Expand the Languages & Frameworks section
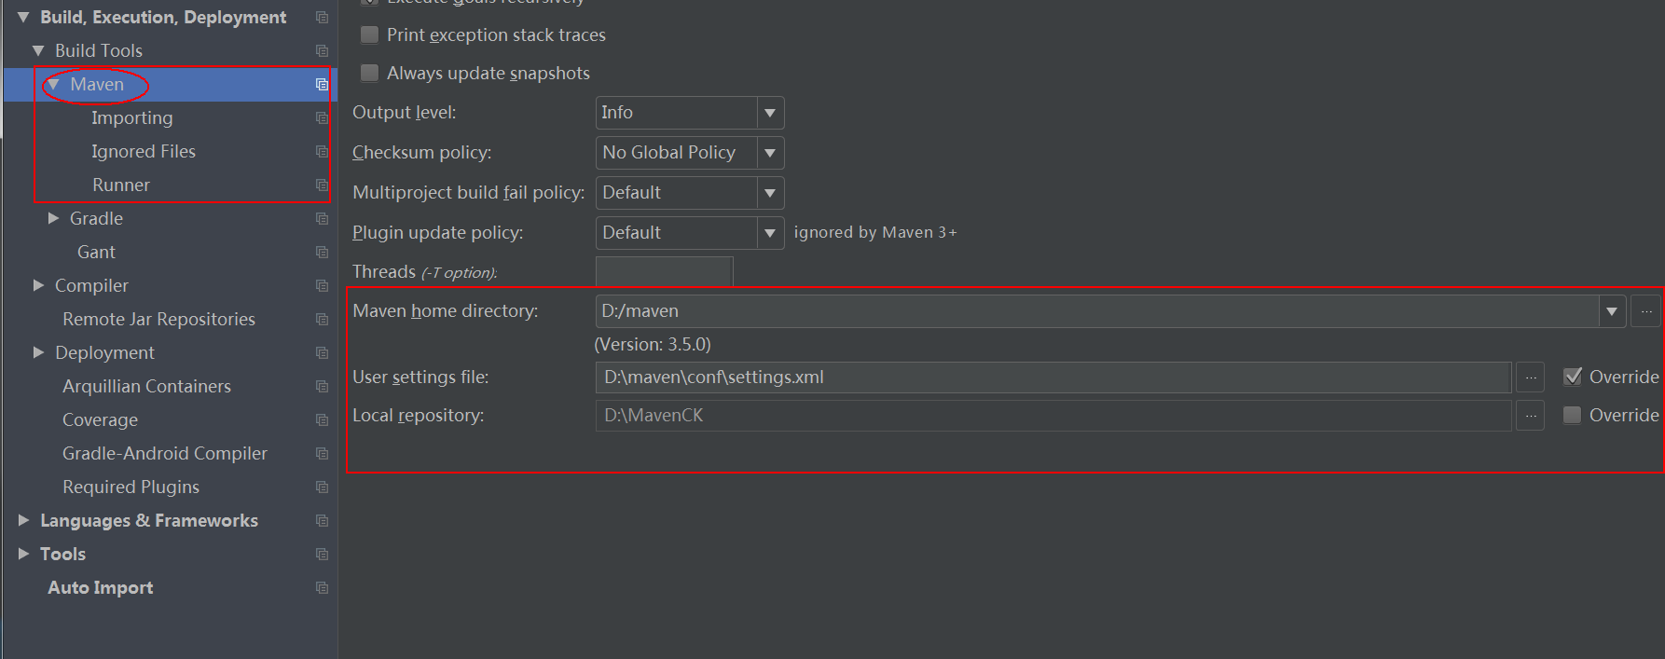Image resolution: width=1665 pixels, height=659 pixels. tap(23, 520)
